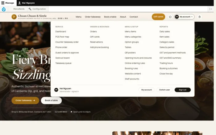Open the home icon button in header
216x135 pixels.
[x=170, y=17]
